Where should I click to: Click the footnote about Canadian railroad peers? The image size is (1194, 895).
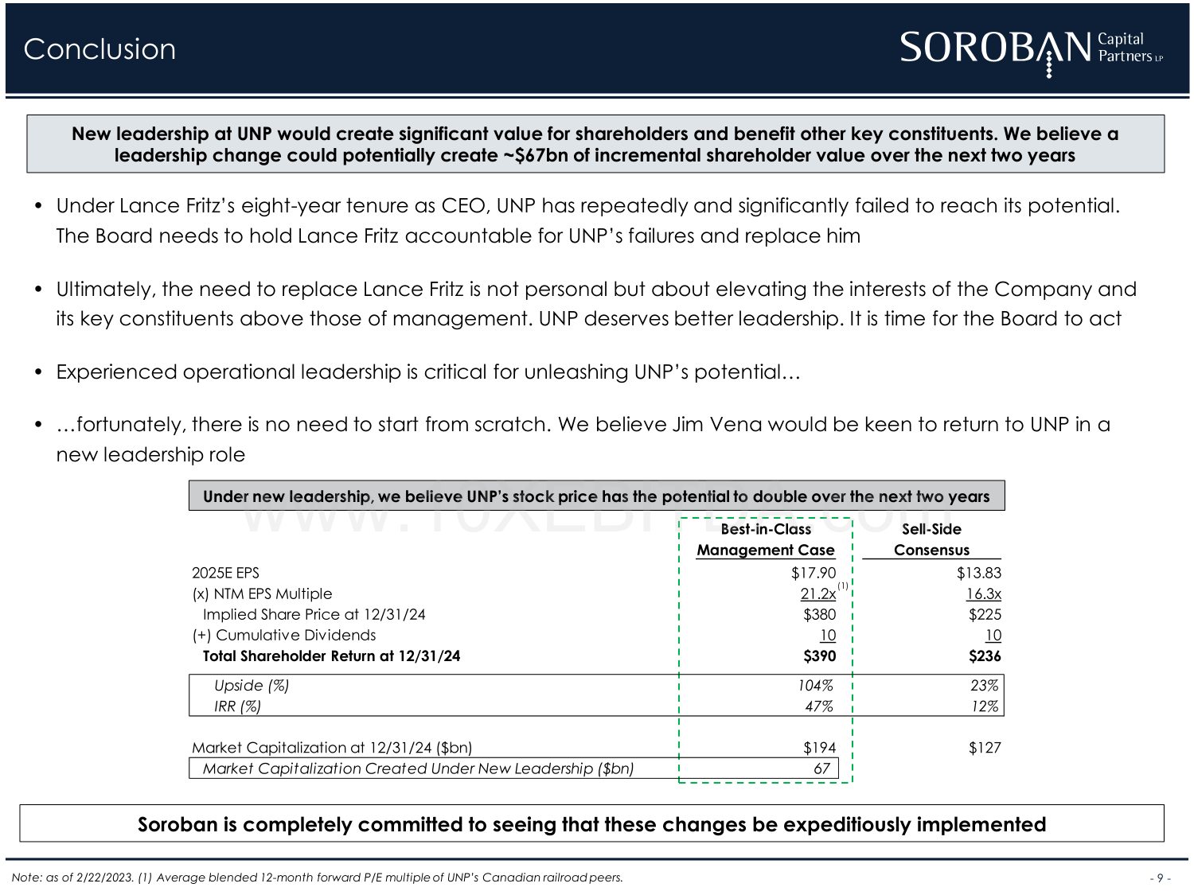pos(318,877)
